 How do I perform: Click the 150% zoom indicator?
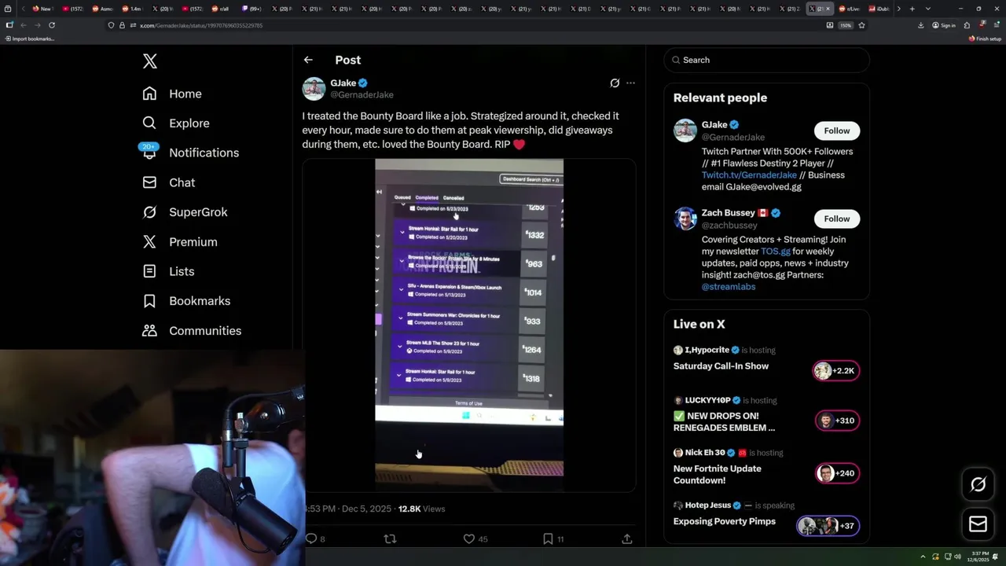845,25
